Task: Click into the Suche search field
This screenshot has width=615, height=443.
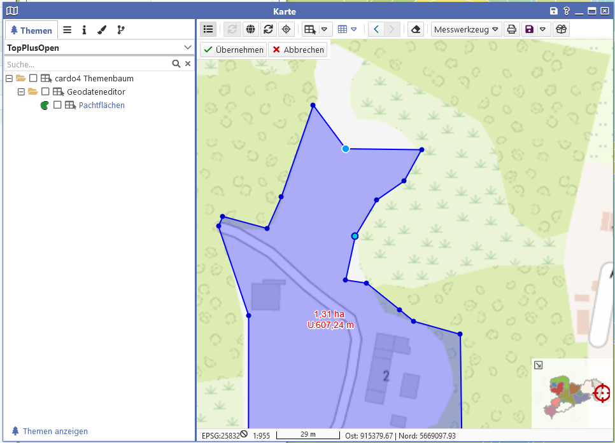Action: pos(88,64)
